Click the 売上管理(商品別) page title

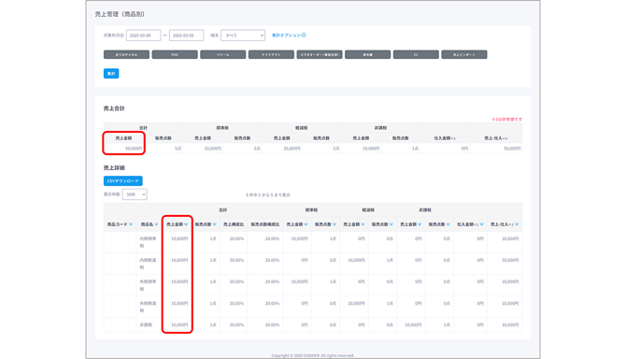(120, 14)
